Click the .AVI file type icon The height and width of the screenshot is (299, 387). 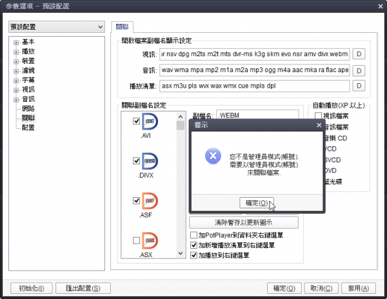coord(150,121)
